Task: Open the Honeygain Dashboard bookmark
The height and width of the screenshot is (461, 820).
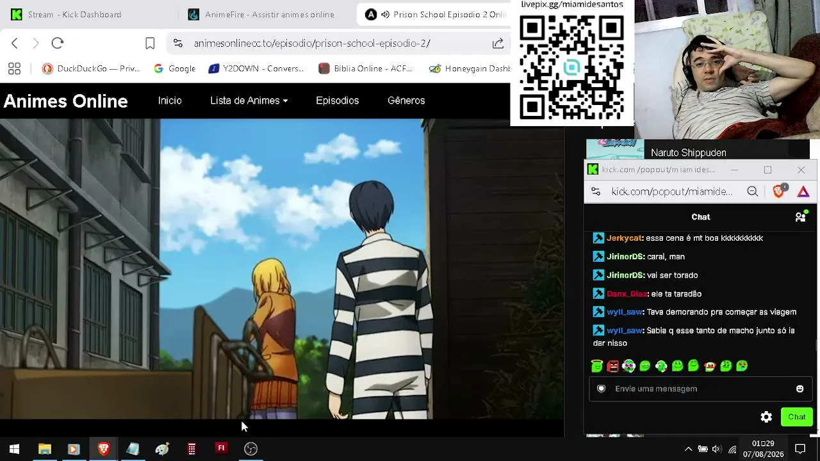Action: tap(470, 69)
